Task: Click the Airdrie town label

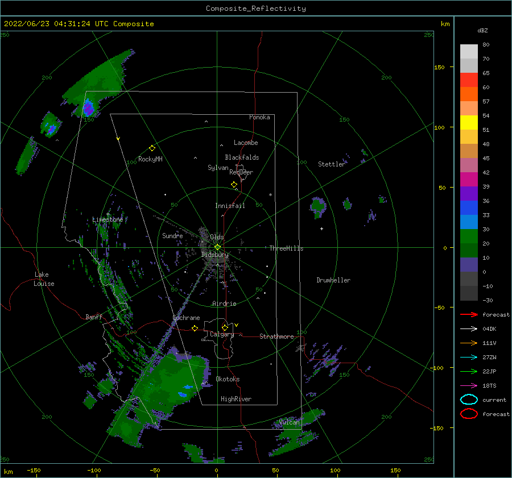Action: (224, 304)
